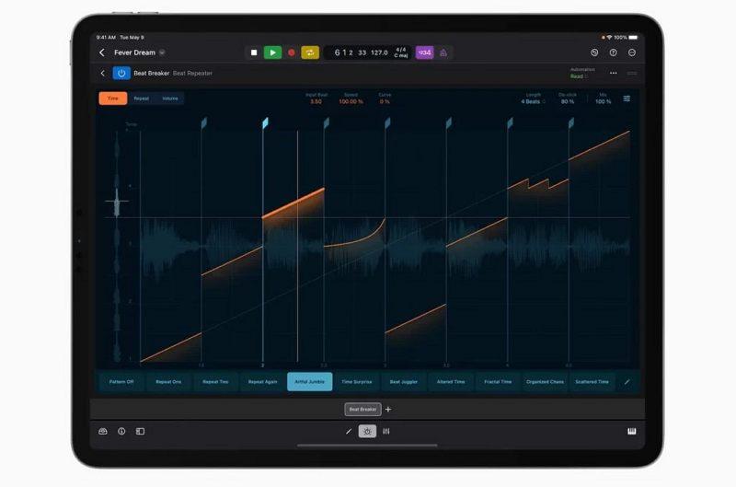Select the first slice marker flag
The width and height of the screenshot is (736, 487).
pos(203,123)
